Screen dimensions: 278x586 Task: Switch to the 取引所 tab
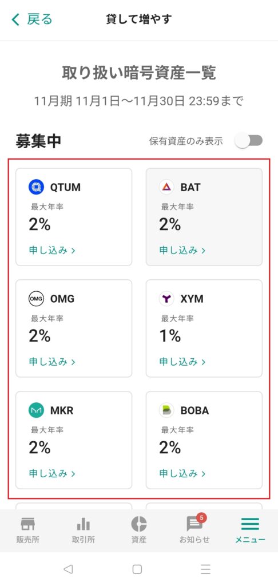coord(84,530)
